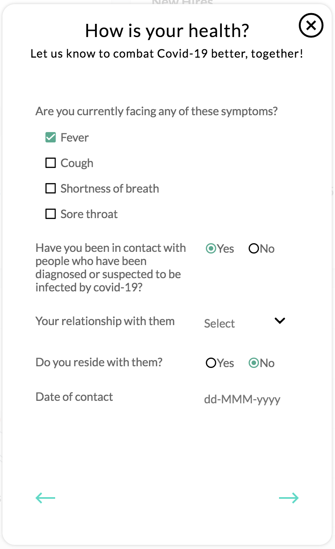Image resolution: width=335 pixels, height=549 pixels.
Task: Click the Sore throat label
Action: pos(89,214)
